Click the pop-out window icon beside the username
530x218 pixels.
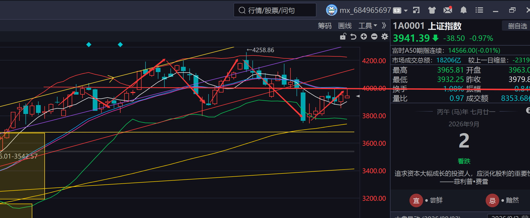pos(416,10)
